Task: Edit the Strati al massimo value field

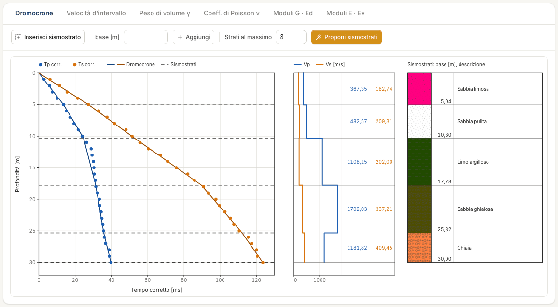Action: 291,37
